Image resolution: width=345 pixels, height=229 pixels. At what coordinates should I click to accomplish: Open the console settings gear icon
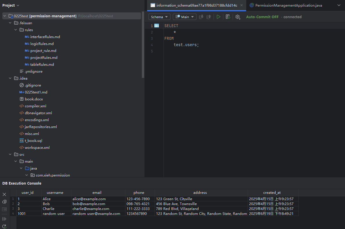point(238,17)
